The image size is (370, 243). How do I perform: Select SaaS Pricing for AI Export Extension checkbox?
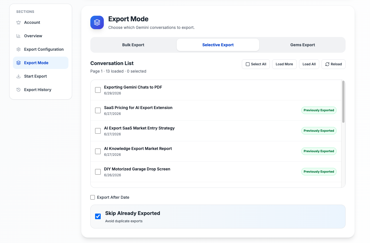[x=98, y=110]
